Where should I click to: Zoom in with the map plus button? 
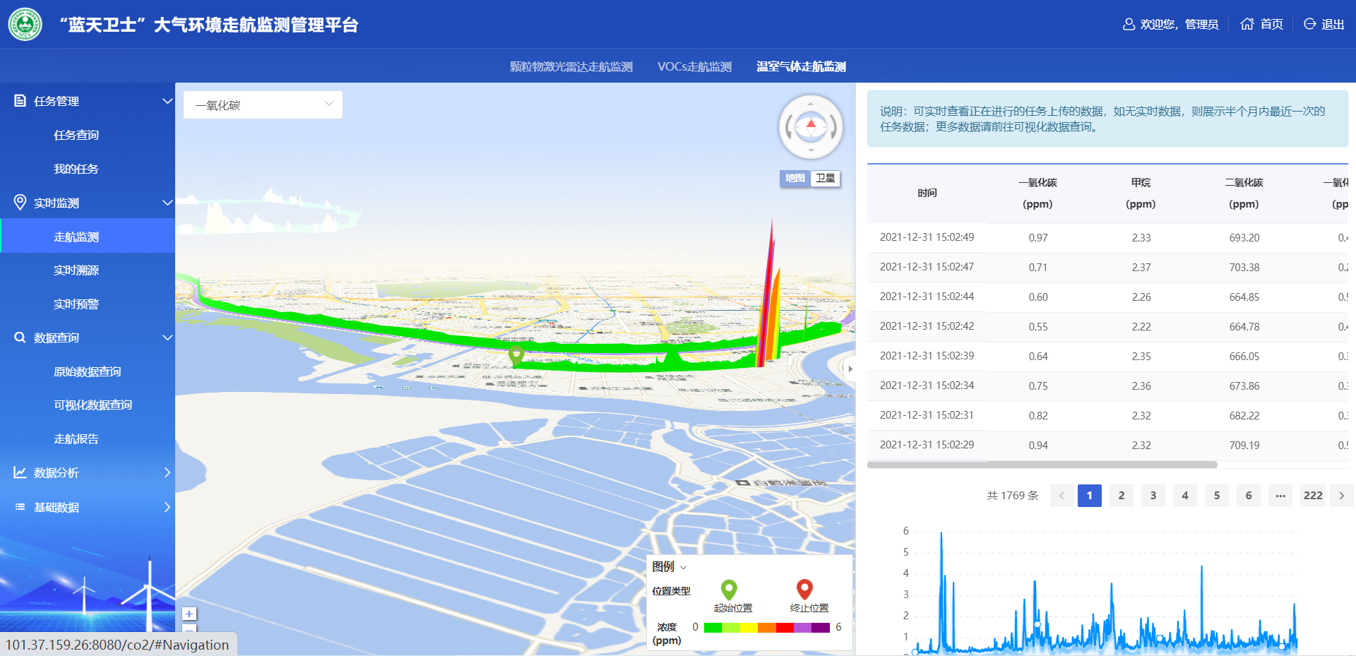189,614
